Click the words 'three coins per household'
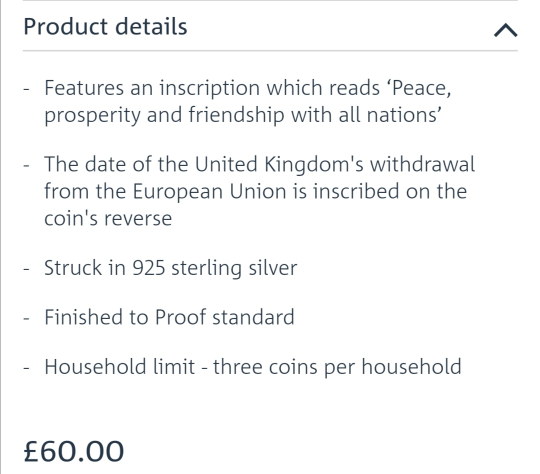Image resolution: width=540 pixels, height=474 pixels. pos(337,366)
